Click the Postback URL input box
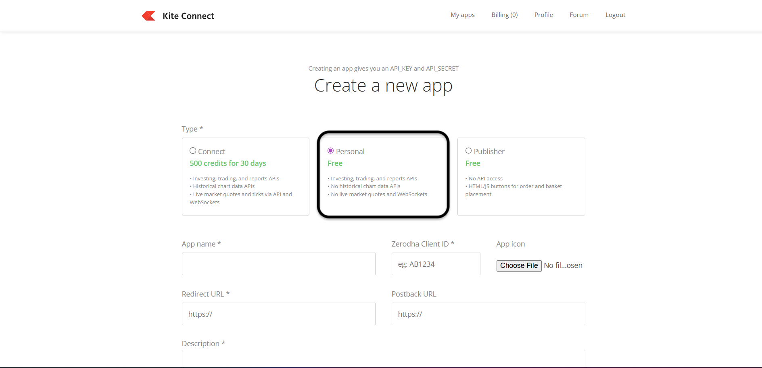Screen dimensions: 762x368 (488, 314)
